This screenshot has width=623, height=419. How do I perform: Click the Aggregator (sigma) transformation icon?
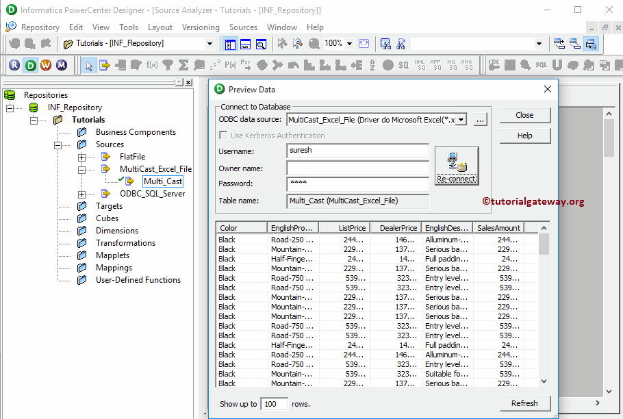183,65
